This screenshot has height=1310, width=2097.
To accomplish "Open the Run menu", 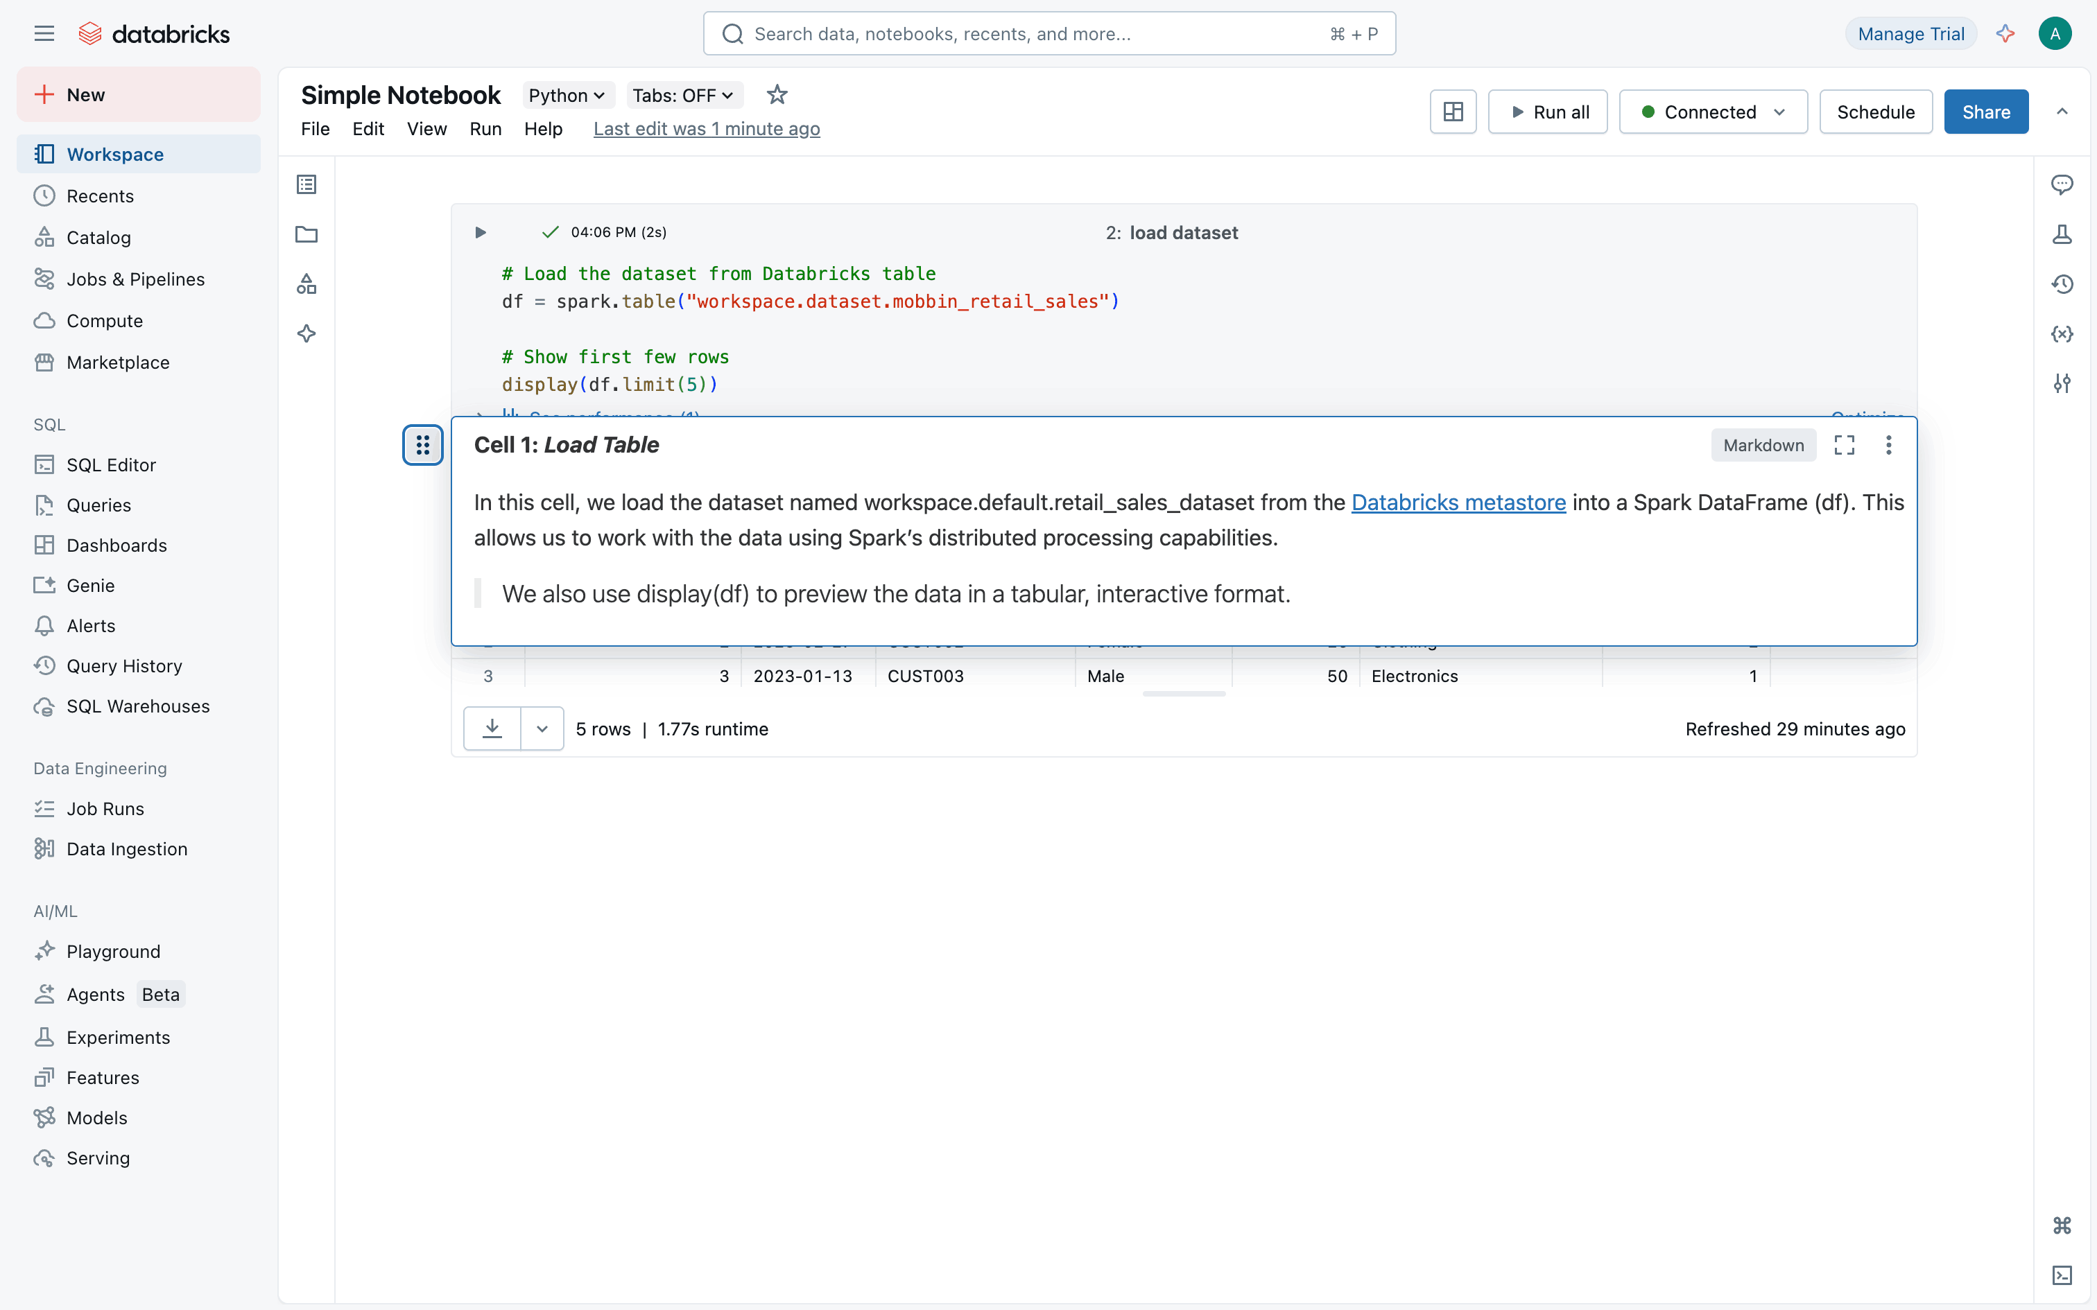I will 485,129.
